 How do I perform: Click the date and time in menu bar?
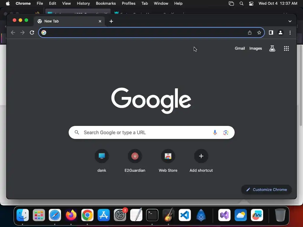click(x=278, y=4)
